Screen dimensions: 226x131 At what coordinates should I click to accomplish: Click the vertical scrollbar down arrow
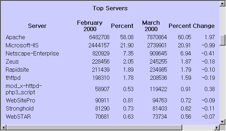pos(222,122)
